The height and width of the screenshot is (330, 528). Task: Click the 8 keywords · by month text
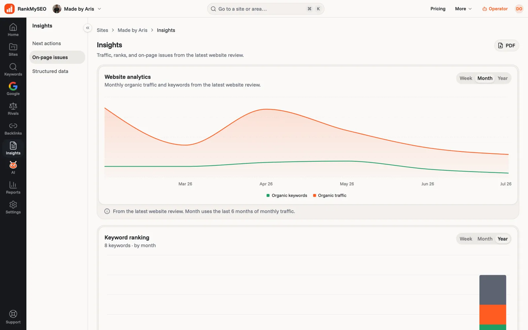(x=130, y=246)
